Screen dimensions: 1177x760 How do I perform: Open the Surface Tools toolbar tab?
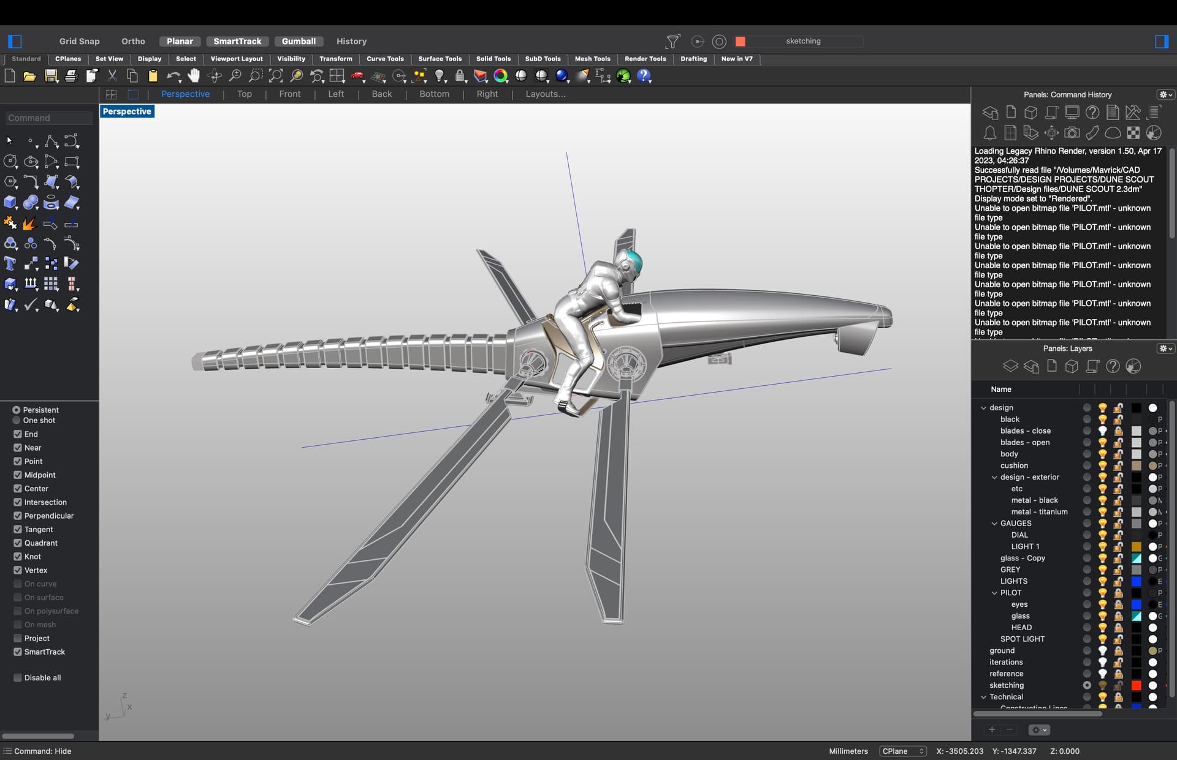440,59
